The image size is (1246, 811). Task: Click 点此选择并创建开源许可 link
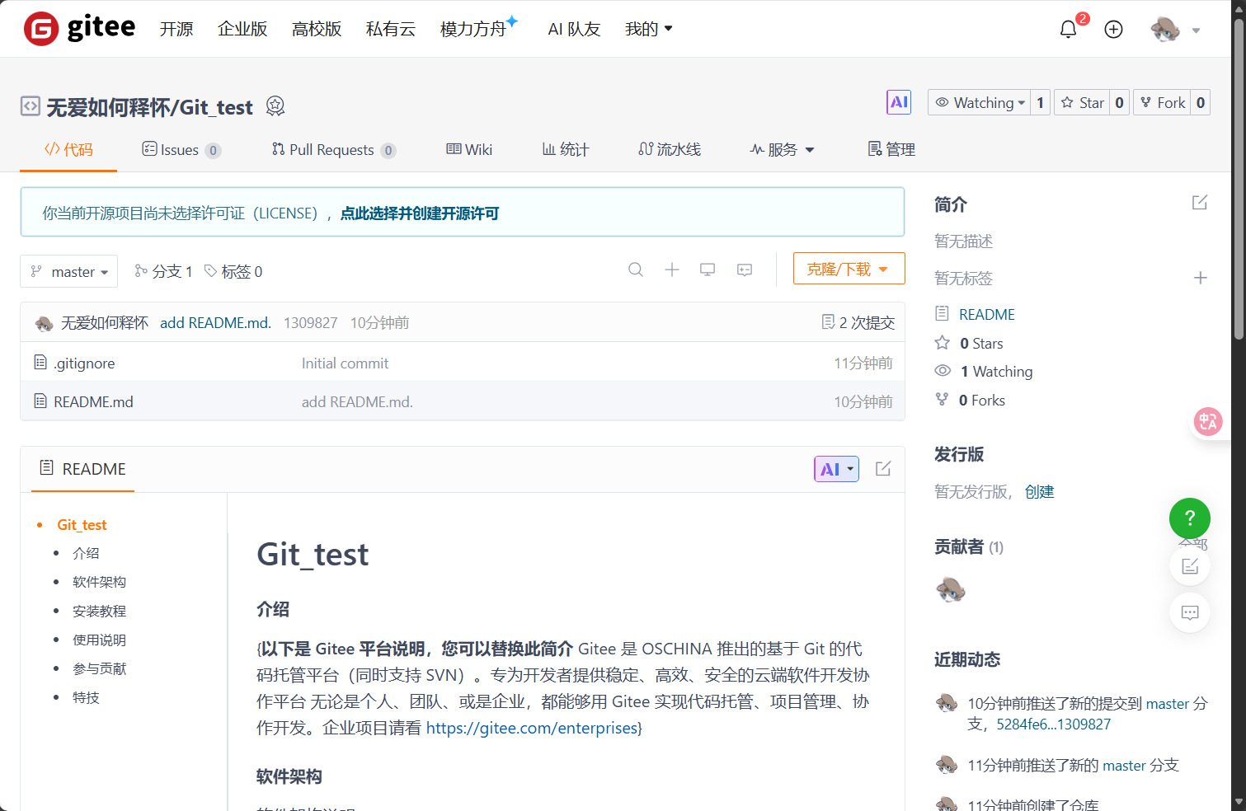coord(420,213)
